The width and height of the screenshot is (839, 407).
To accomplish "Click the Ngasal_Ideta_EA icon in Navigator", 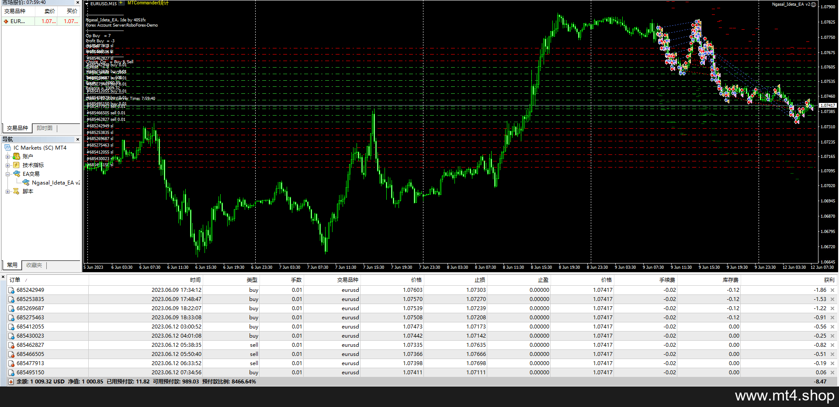I will tap(26, 183).
